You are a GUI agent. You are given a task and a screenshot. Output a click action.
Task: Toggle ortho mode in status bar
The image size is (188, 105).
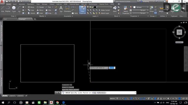coord(128,99)
